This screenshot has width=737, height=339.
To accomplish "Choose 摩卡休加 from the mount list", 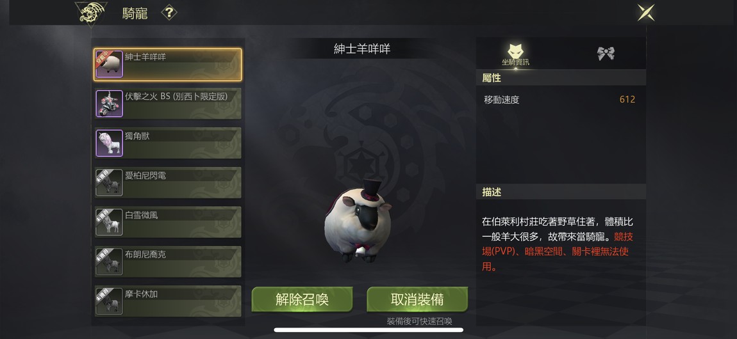I will [x=168, y=301].
